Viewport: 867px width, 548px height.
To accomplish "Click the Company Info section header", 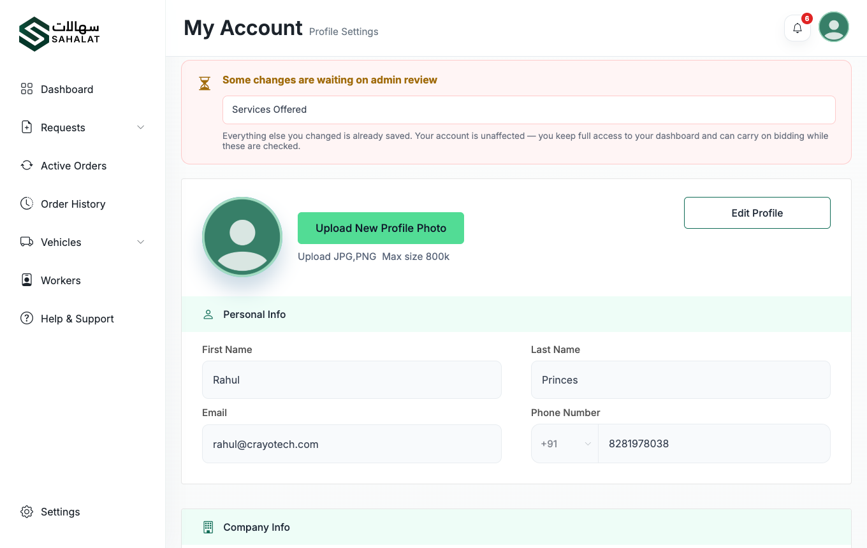I will (516, 527).
